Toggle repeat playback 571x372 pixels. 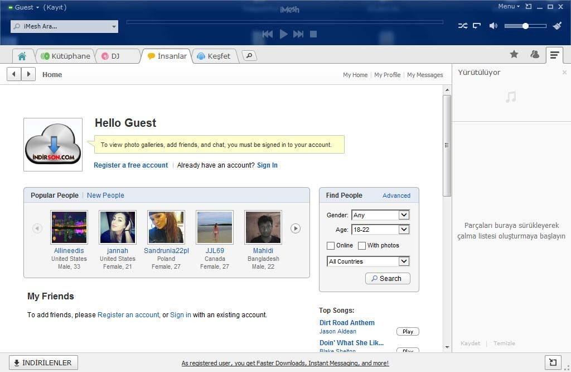pos(477,26)
